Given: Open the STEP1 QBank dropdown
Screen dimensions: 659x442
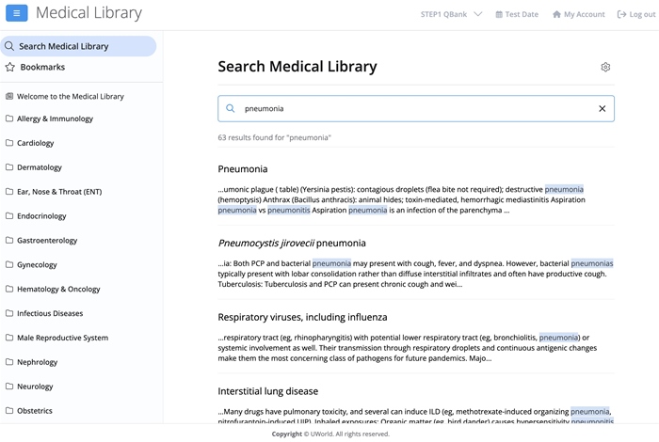Looking at the screenshot, I should click(x=451, y=14).
